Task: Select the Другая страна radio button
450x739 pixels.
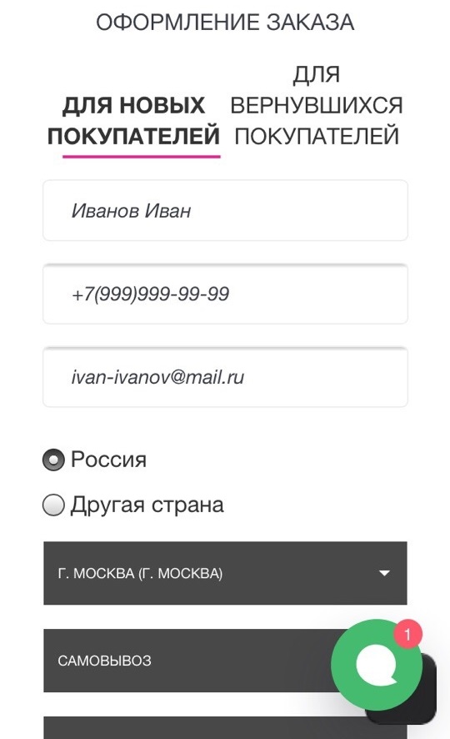Action: [53, 505]
